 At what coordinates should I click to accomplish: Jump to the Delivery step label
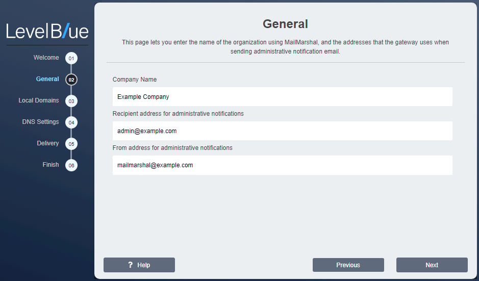click(47, 143)
